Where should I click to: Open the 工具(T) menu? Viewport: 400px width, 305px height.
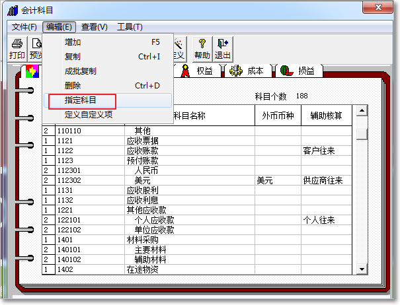(130, 27)
